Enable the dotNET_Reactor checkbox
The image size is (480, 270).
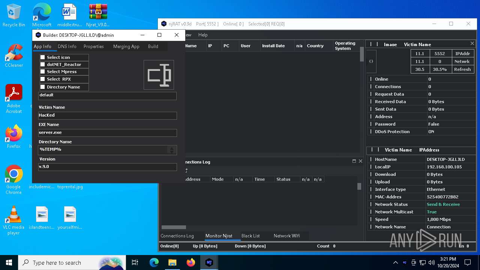[43, 64]
